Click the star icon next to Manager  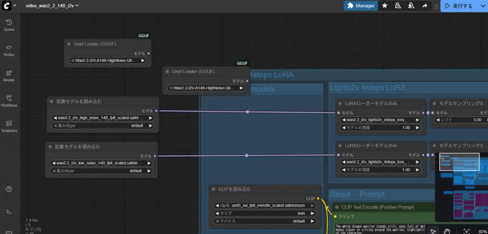click(x=385, y=6)
